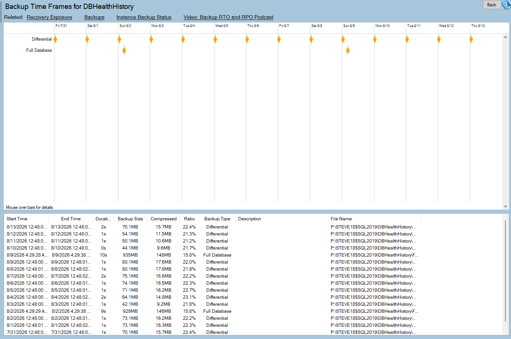Click the Differential row label in chart
The image size is (511, 339).
(42, 39)
